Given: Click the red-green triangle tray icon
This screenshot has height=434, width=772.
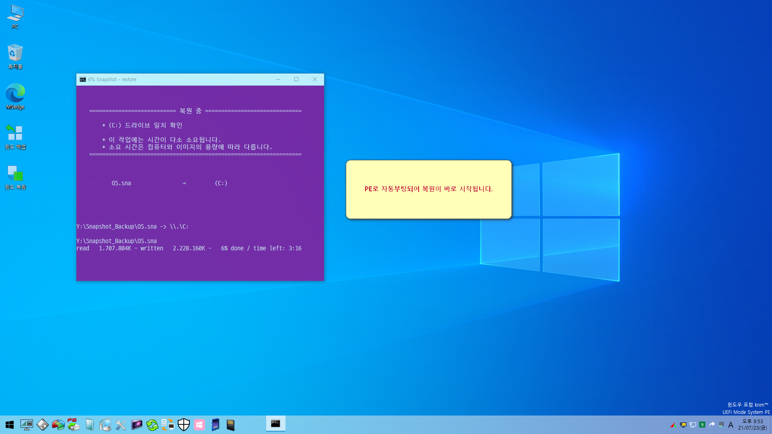Looking at the screenshot, I should [673, 425].
